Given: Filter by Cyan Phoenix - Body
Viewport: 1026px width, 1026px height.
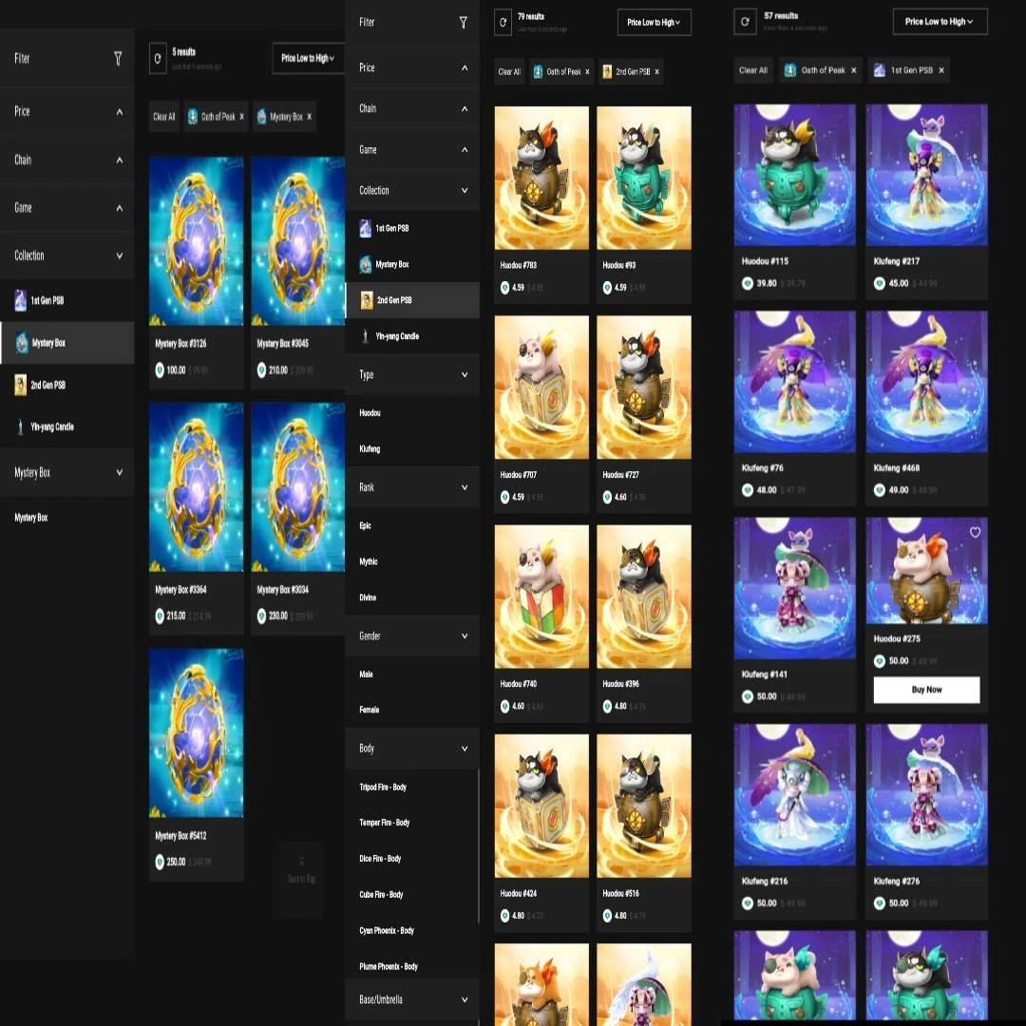Looking at the screenshot, I should tap(387, 930).
